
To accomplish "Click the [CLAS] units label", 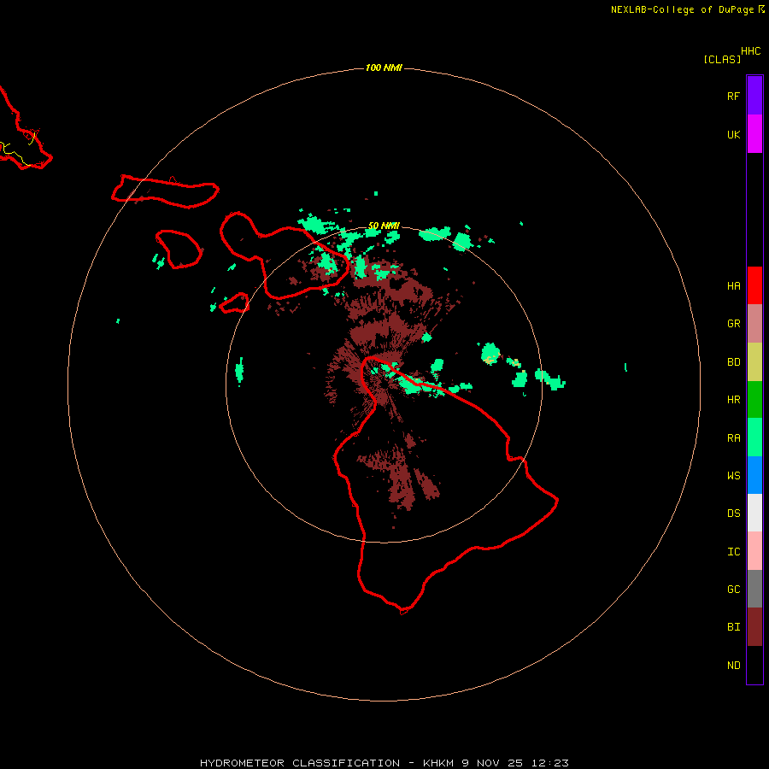I will (x=722, y=59).
